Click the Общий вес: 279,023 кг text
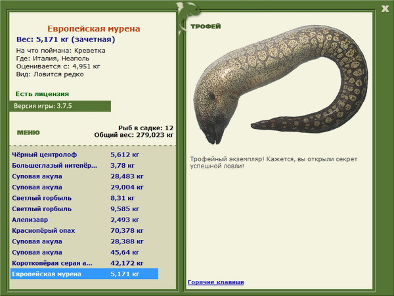 [x=134, y=135]
